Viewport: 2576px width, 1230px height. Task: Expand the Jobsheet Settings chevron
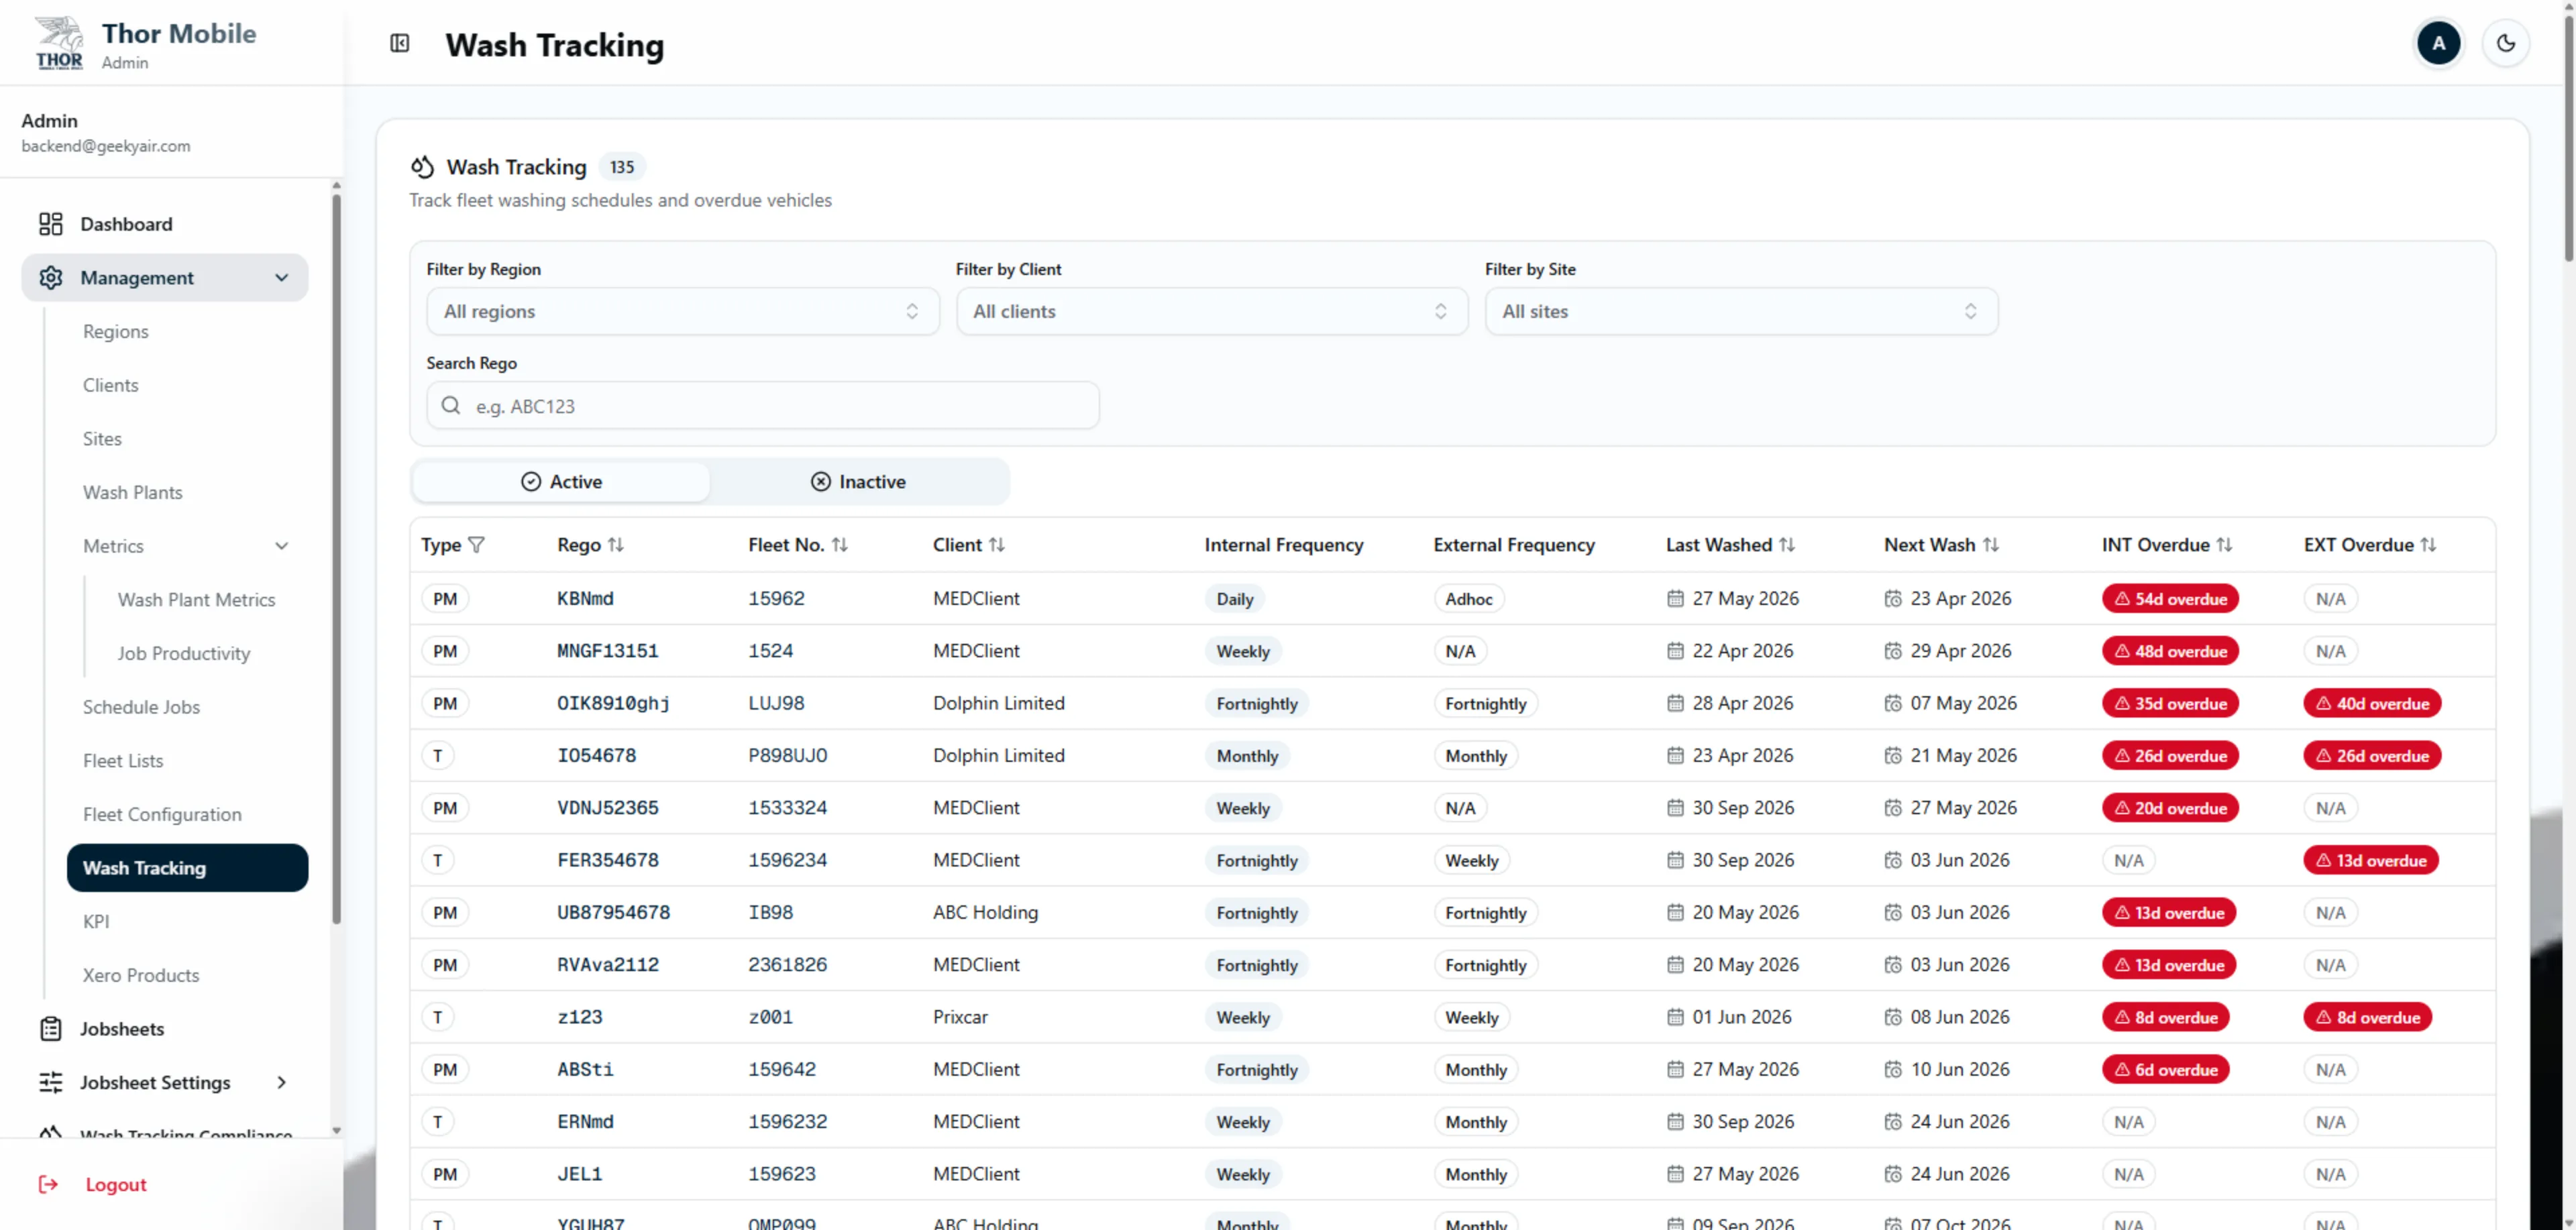[x=282, y=1083]
